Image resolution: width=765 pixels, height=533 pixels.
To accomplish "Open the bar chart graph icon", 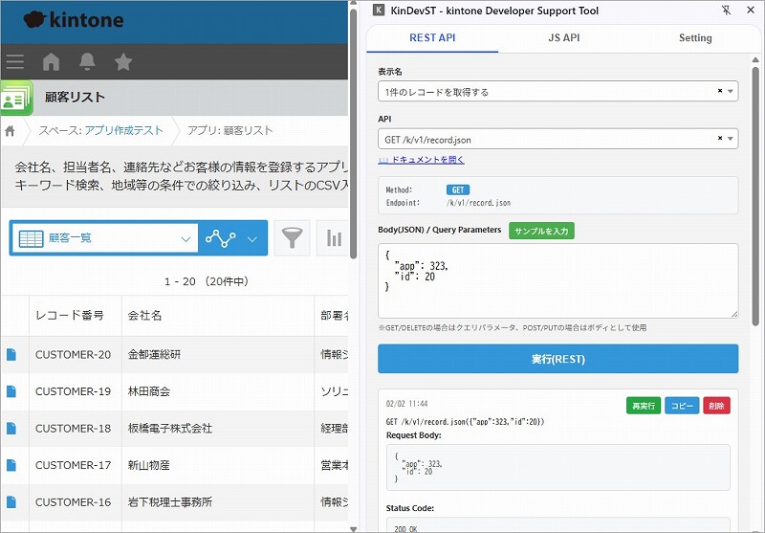I will pos(334,238).
